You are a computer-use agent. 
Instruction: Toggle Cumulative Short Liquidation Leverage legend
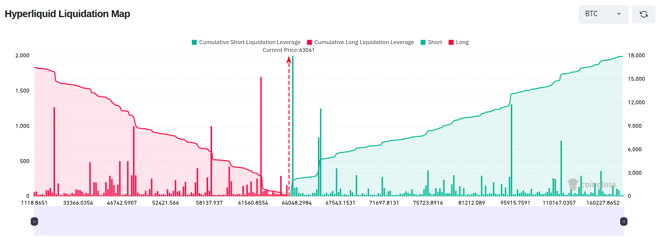(x=246, y=42)
